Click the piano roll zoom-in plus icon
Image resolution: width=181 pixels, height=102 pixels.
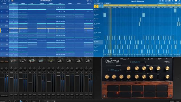[x=163, y=1]
